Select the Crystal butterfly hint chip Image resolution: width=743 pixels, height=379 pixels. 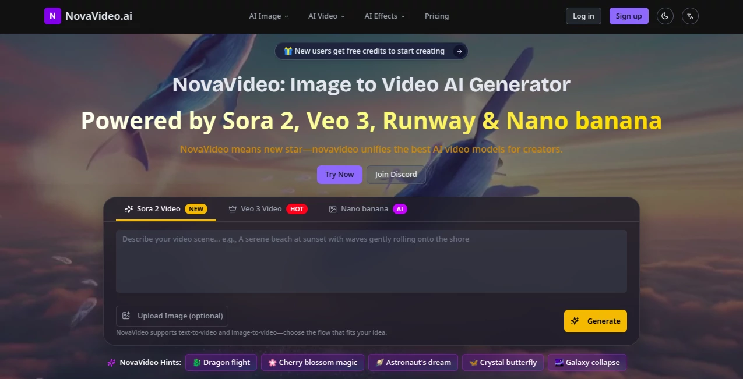pyautogui.click(x=502, y=362)
